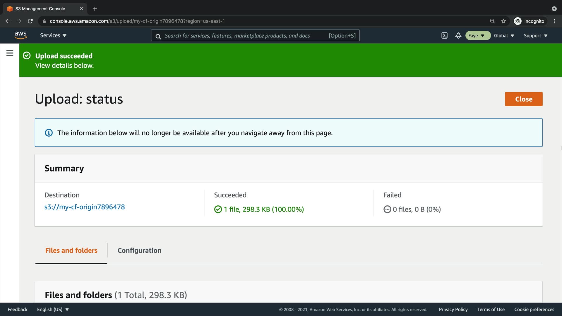Viewport: 562px width, 316px height.
Task: Select the Files and folders tab
Action: (x=71, y=250)
